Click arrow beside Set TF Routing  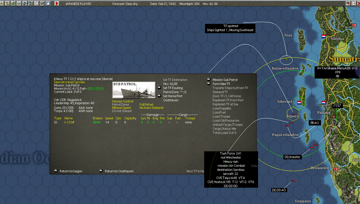pyautogui.click(x=159, y=88)
